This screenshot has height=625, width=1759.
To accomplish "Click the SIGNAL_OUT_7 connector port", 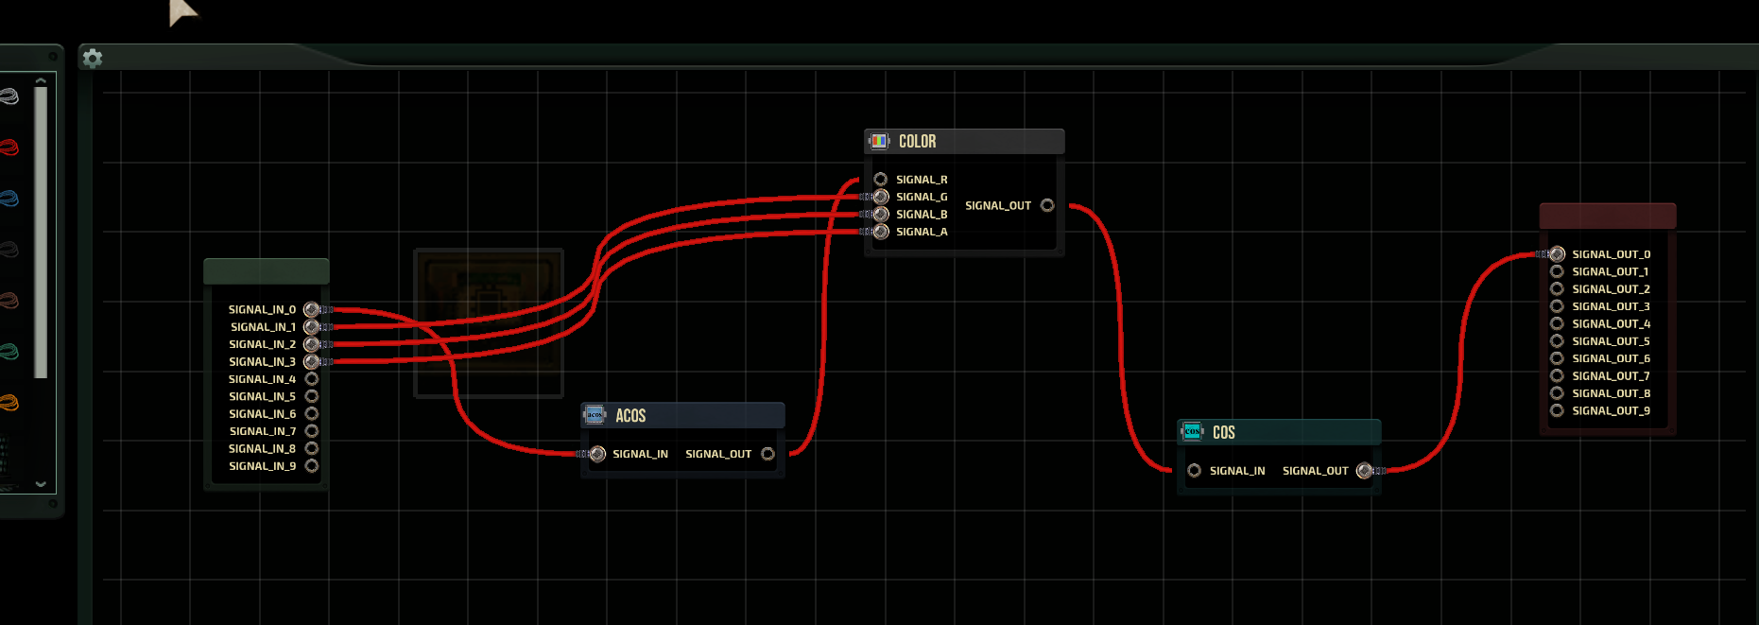I will tap(1557, 376).
